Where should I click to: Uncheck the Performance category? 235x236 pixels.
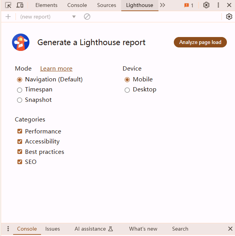tap(20, 131)
